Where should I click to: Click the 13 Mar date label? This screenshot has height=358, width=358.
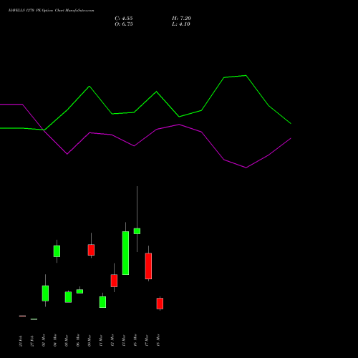[124, 340]
